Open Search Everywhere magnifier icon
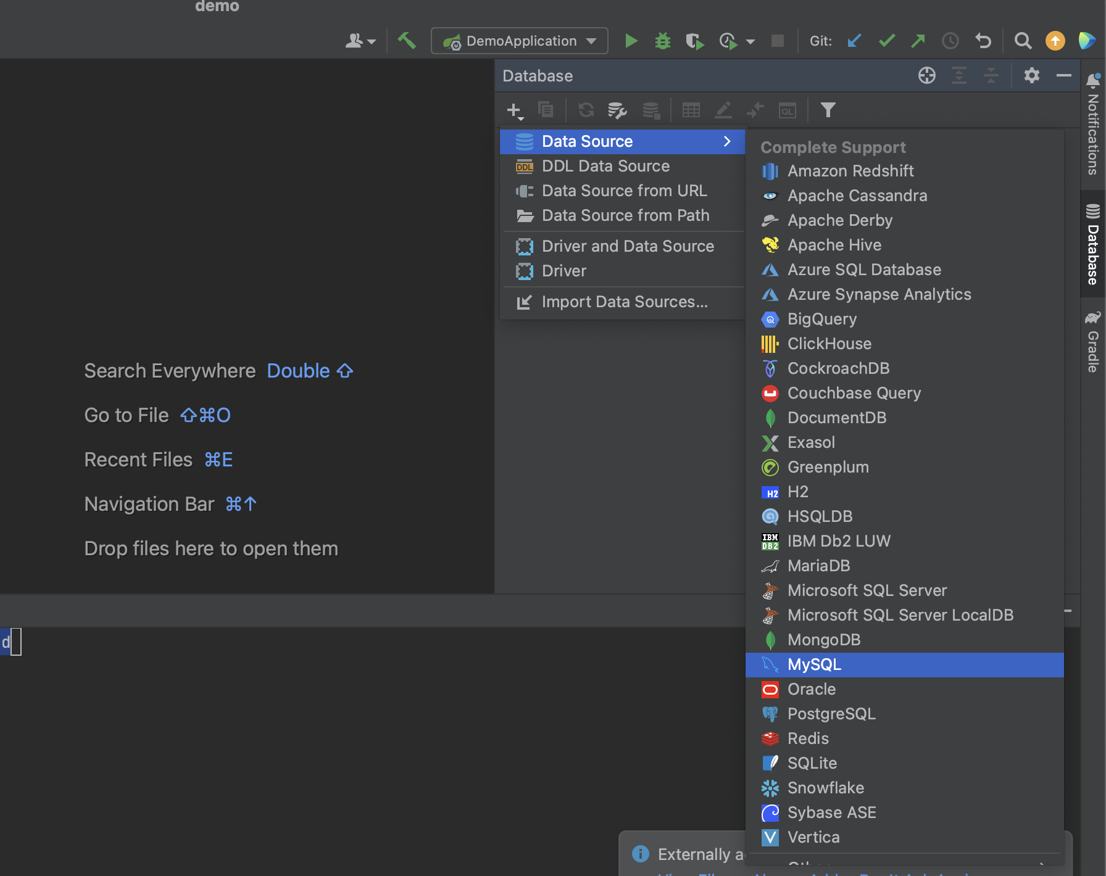Screen dimensions: 1106x876 1023,41
